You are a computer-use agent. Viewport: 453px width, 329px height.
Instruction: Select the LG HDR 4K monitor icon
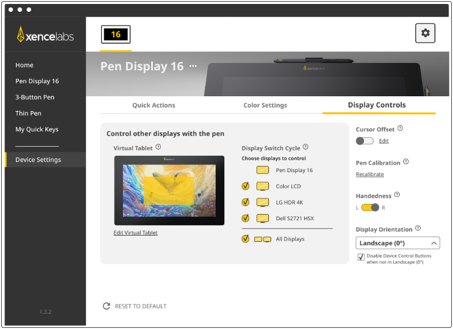point(262,202)
